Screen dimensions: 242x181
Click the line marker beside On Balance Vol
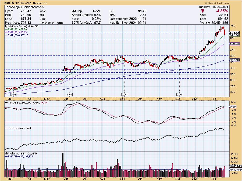point(6,128)
